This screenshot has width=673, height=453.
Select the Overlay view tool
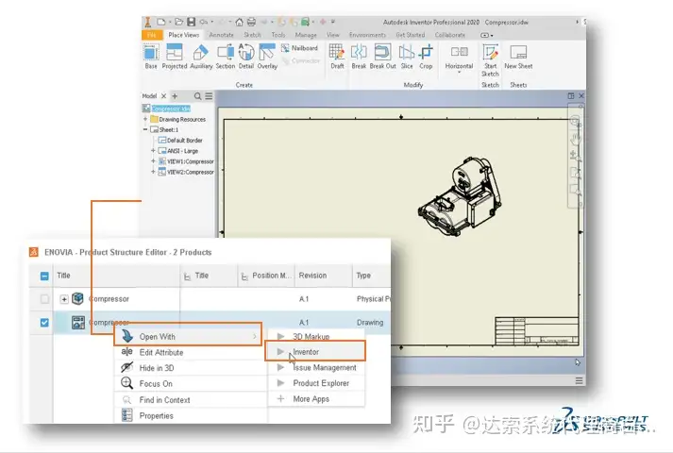267,57
